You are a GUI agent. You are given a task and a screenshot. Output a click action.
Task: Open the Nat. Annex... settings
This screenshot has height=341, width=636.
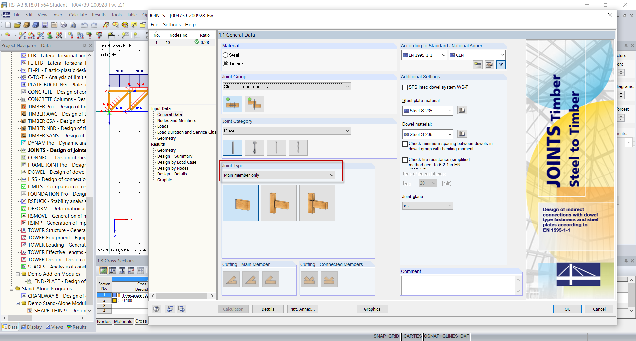303,309
